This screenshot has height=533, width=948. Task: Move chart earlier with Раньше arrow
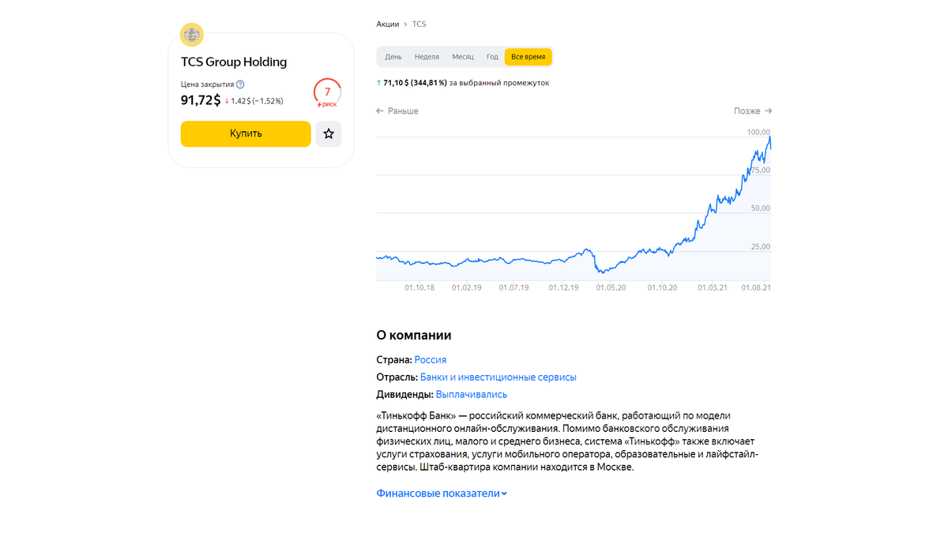tap(397, 111)
